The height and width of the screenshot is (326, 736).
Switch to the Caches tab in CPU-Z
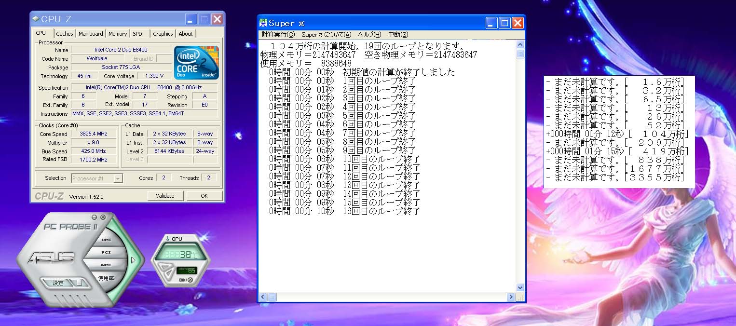point(65,34)
